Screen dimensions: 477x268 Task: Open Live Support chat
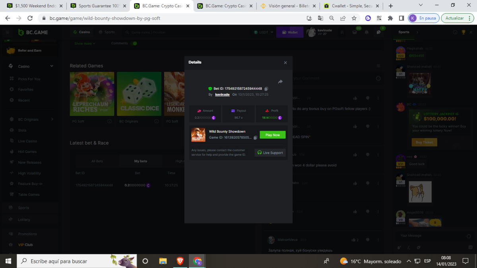point(270,152)
